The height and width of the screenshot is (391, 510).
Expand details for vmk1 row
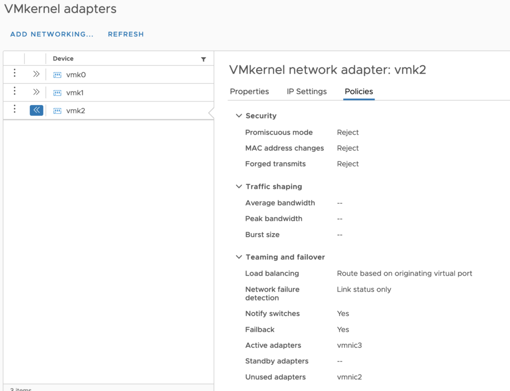click(36, 92)
